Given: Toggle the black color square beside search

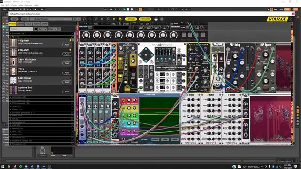Looking at the screenshot, I should coord(36,29).
